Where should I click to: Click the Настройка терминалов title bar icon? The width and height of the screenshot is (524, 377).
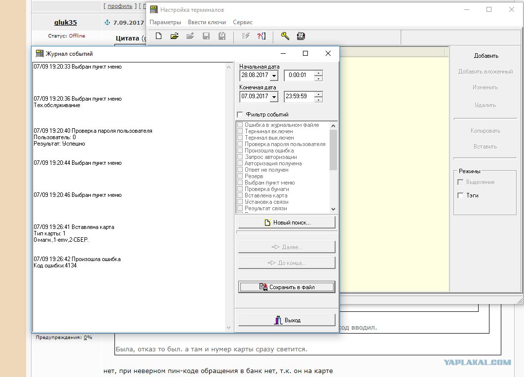point(154,10)
